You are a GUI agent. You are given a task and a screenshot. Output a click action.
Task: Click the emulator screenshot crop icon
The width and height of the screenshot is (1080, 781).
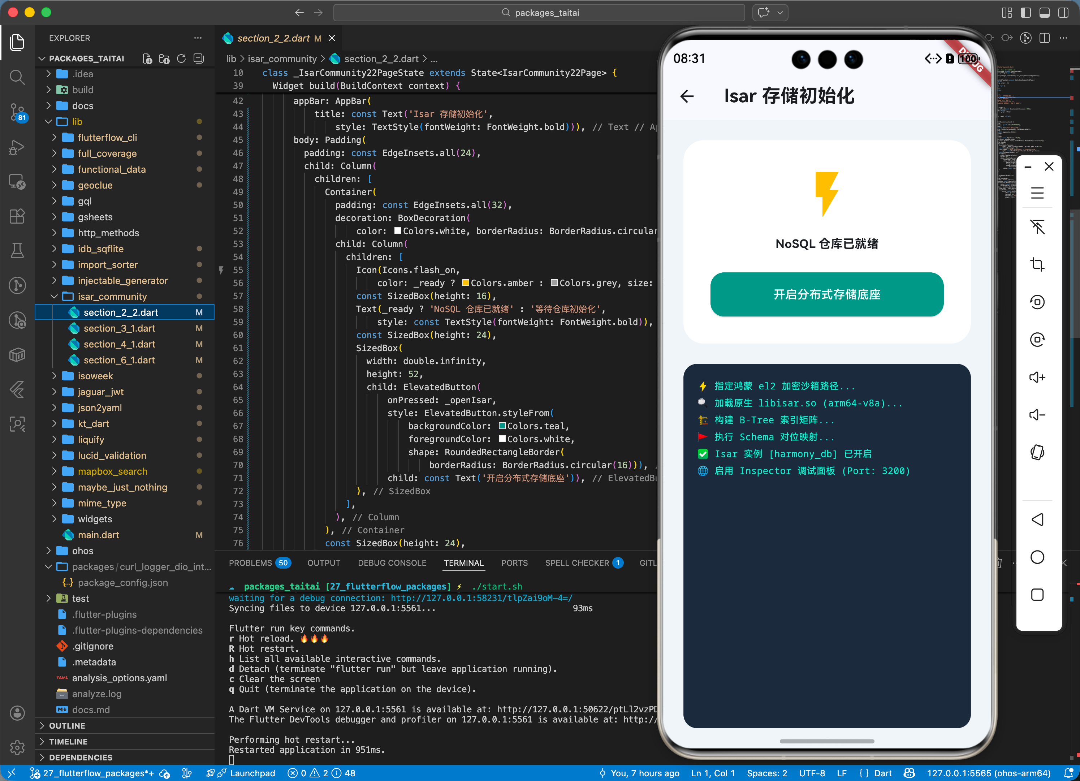1037,264
